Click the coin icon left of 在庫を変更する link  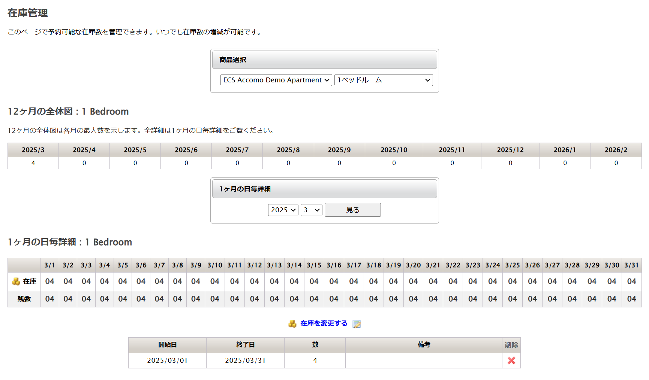point(292,323)
